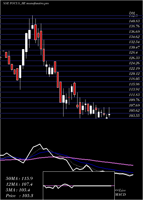Image resolution: width=143 pixels, height=200 pixels.
Task: Select the 107.69 axis label
Action: pyautogui.click(x=134, y=105)
